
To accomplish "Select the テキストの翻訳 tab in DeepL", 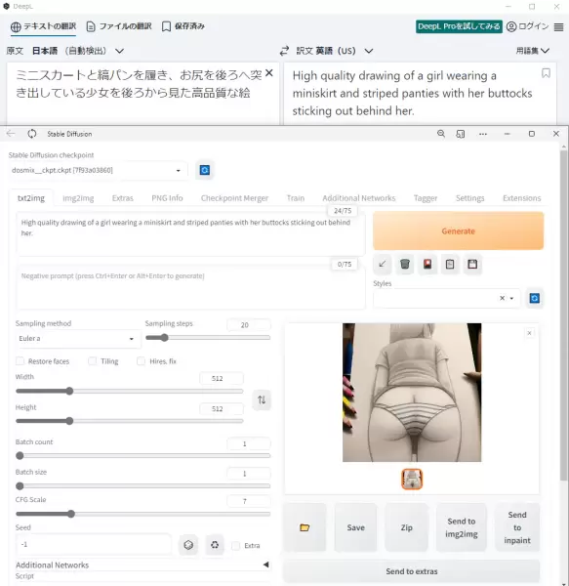I will 43,26.
